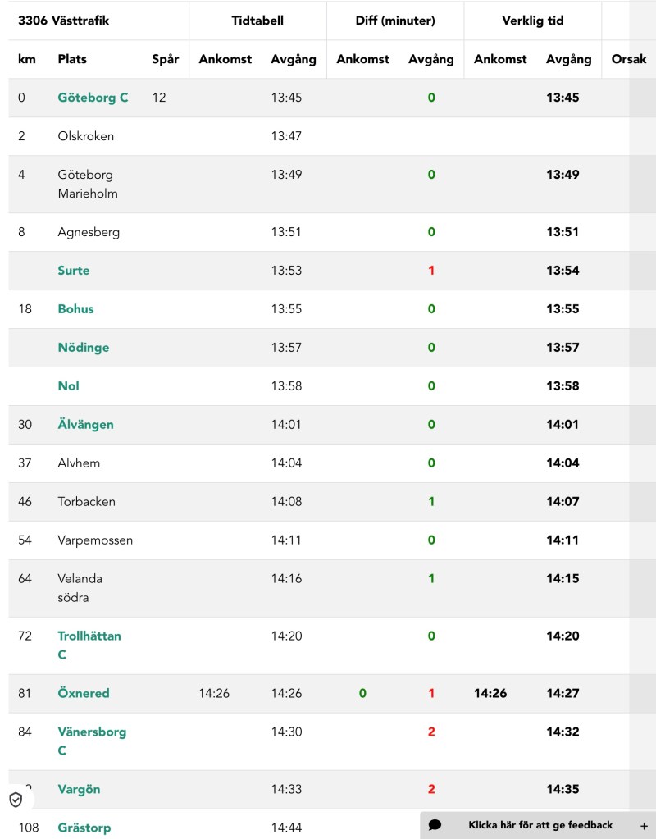Open the Nol station link
The width and height of the screenshot is (656, 839).
(x=68, y=386)
